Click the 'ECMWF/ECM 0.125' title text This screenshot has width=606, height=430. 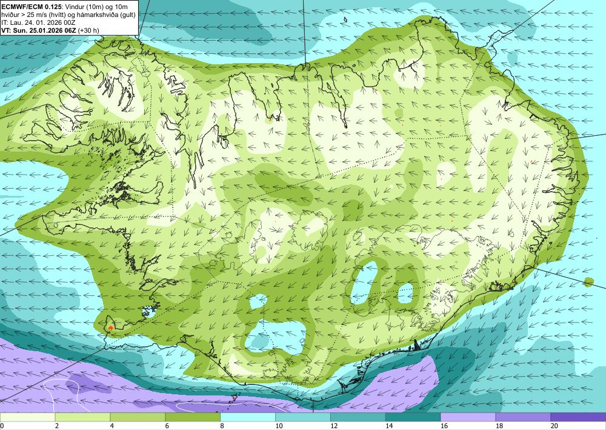(32, 7)
